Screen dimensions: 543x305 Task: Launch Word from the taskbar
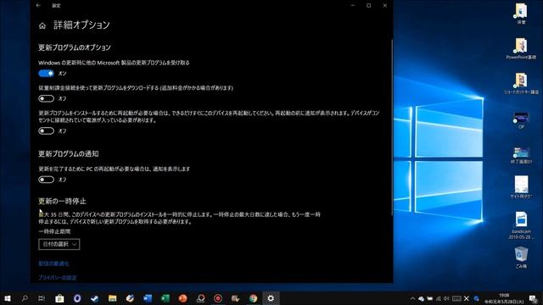coord(148,298)
